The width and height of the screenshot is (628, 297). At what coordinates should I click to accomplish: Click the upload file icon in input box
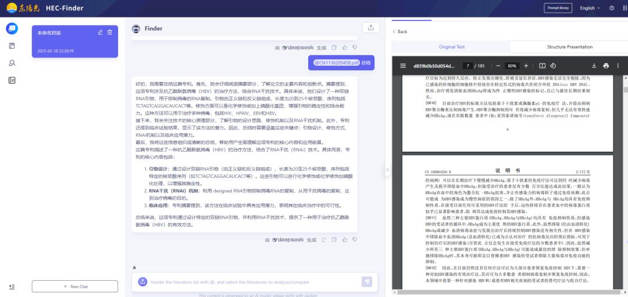point(142,282)
